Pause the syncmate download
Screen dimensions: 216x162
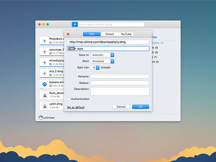coord(45,51)
